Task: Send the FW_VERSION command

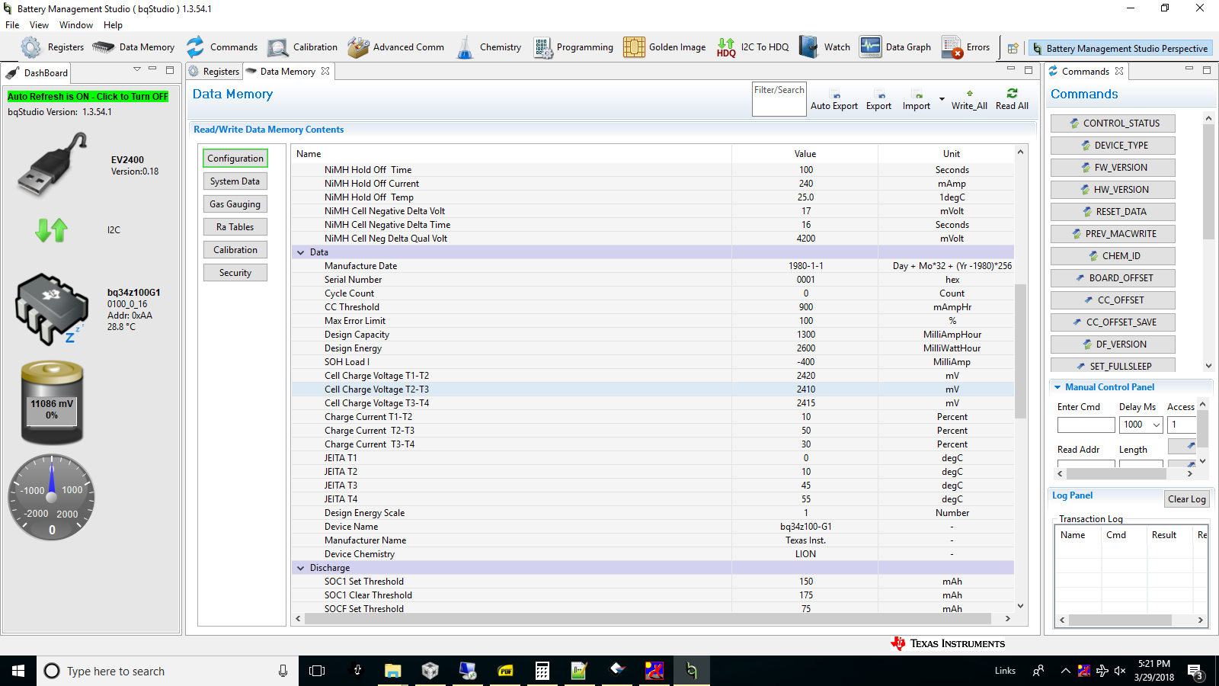Action: (x=1113, y=168)
